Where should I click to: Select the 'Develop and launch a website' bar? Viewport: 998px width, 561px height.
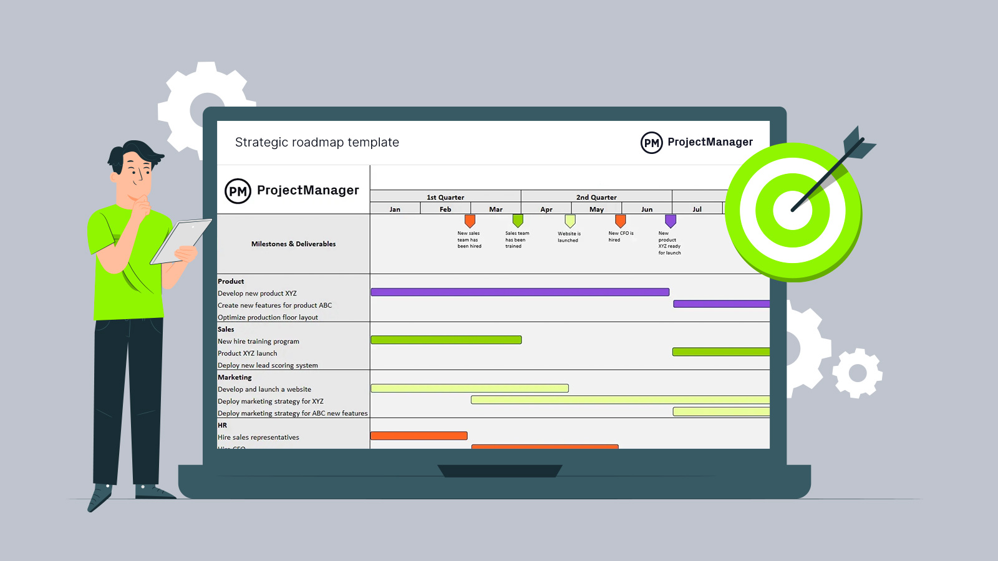[470, 388]
